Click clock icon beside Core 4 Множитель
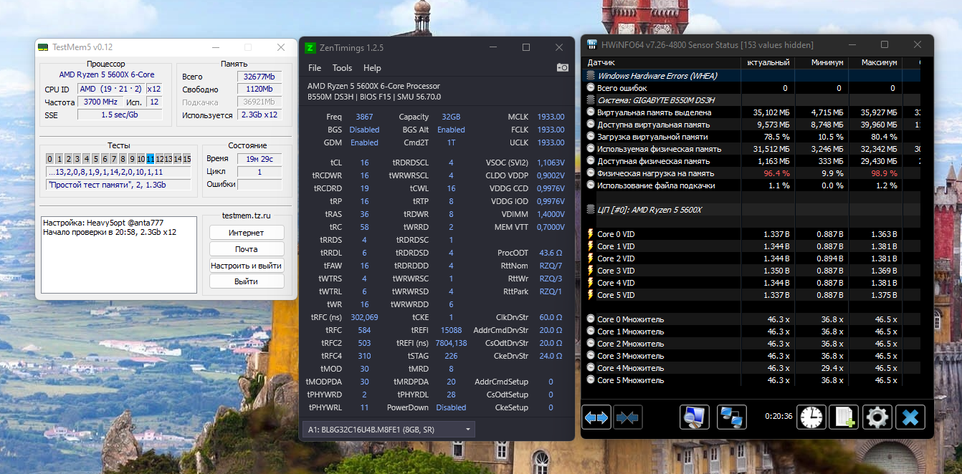Screen dimensions: 962x474 [591, 368]
